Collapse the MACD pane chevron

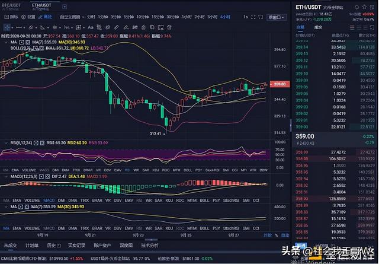(6, 177)
